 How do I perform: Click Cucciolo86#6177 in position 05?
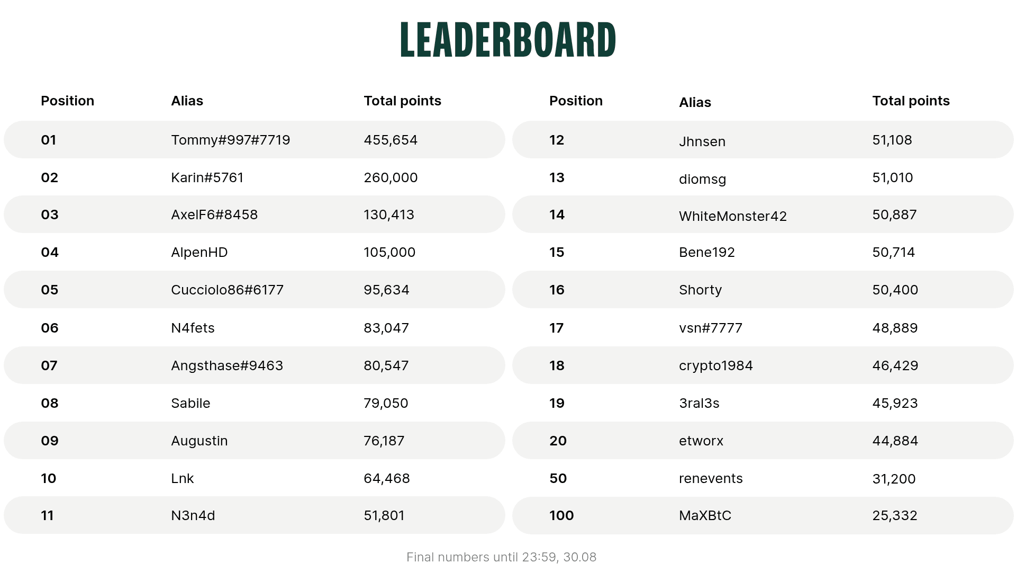click(x=227, y=290)
